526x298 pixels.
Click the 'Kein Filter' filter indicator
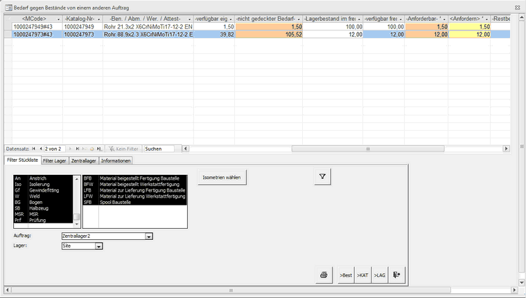click(123, 149)
